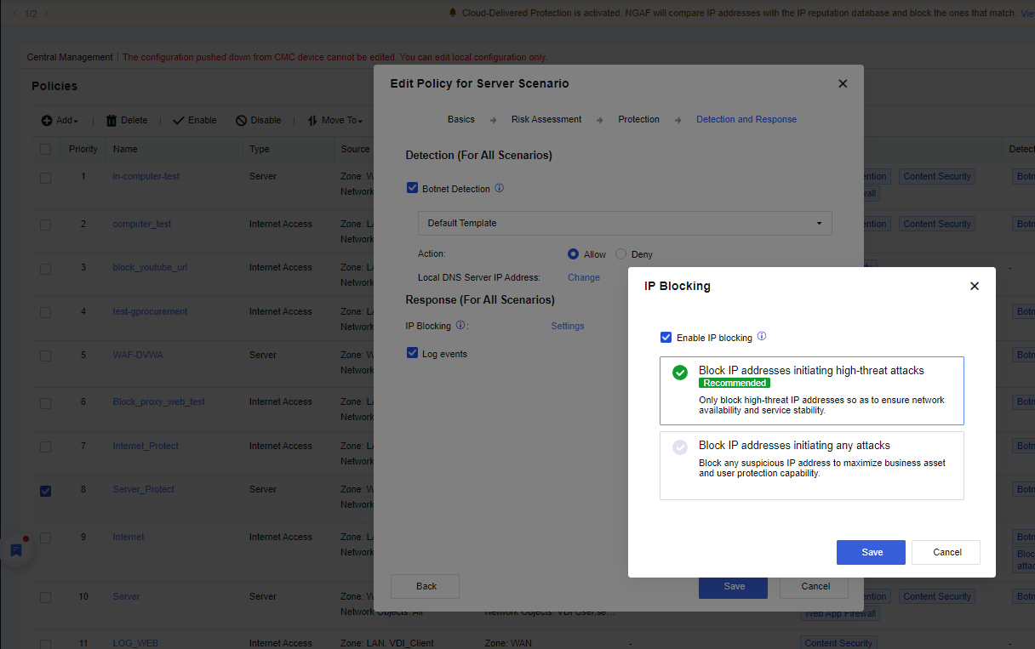This screenshot has width=1035, height=649.
Task: Toggle the Enable IP blocking checkbox
Action: click(666, 338)
